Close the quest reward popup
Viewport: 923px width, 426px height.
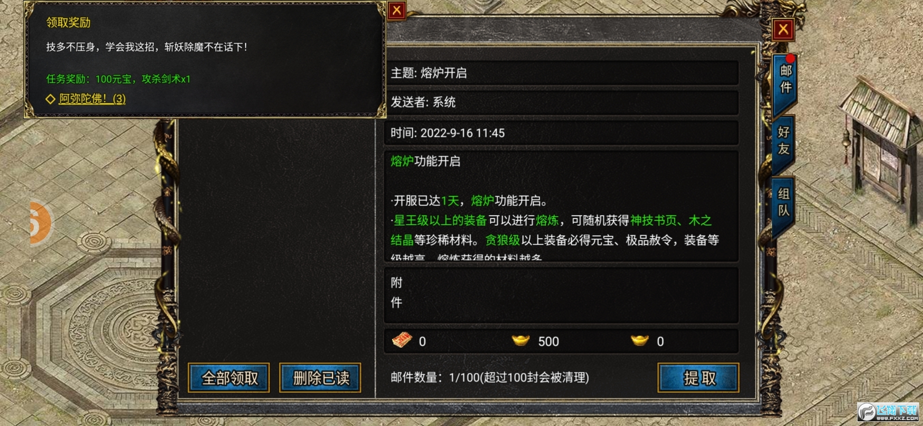click(x=397, y=10)
